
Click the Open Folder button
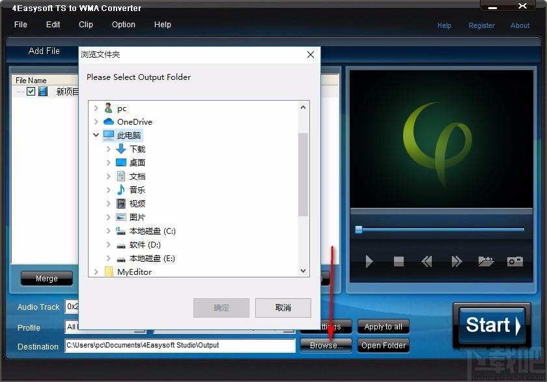384,345
